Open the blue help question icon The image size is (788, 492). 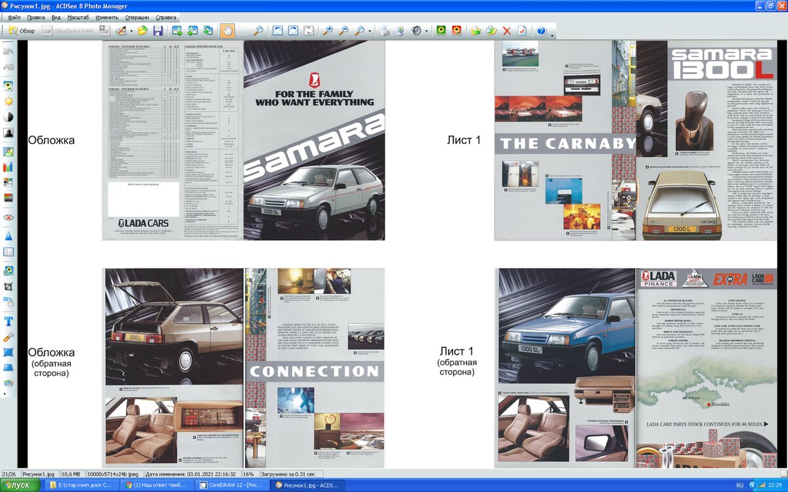tap(541, 31)
